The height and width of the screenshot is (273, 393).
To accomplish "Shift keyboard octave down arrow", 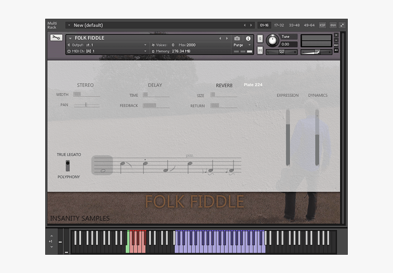I will click(51, 247).
